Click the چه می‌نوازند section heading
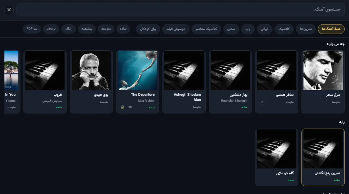This screenshot has height=194, width=349. pos(335,44)
